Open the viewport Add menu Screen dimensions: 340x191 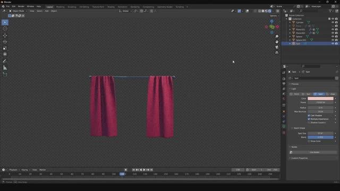[47, 11]
